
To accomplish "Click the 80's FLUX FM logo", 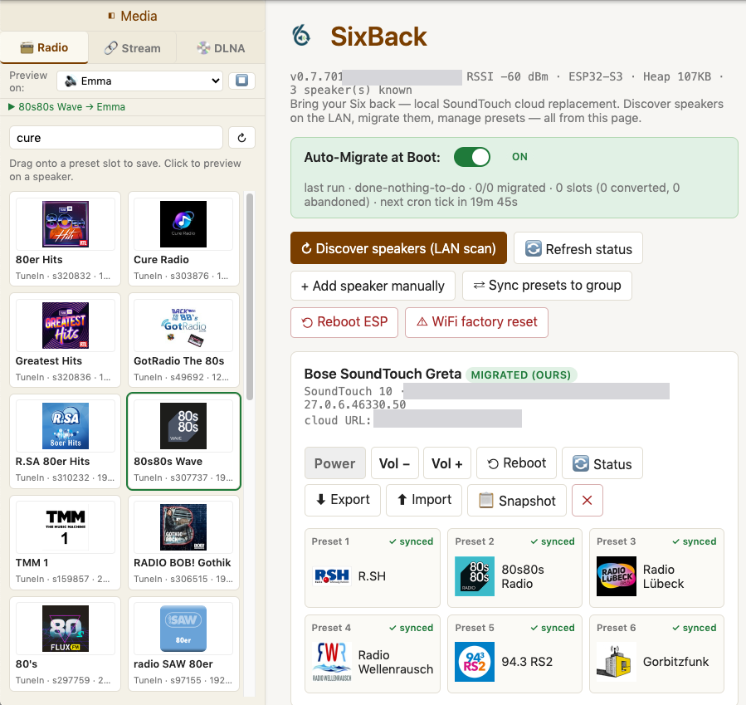I will click(x=66, y=629).
